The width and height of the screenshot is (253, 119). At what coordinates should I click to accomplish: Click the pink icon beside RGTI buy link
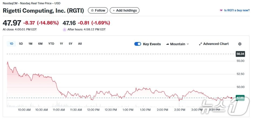[x=221, y=10]
